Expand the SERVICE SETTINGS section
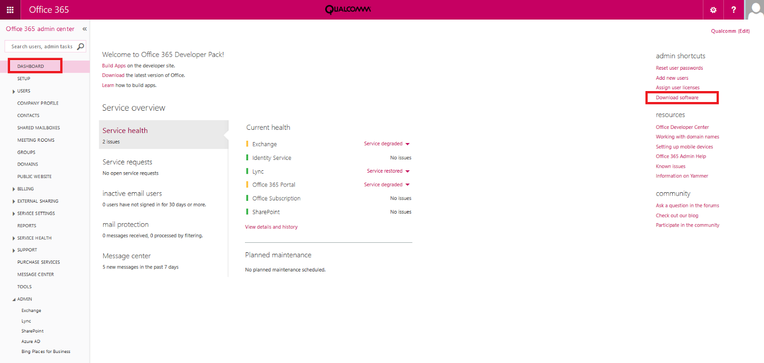 pyautogui.click(x=14, y=214)
